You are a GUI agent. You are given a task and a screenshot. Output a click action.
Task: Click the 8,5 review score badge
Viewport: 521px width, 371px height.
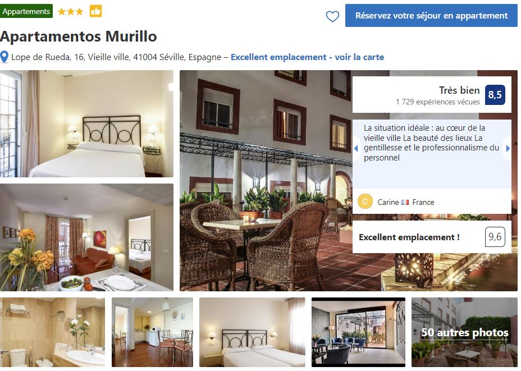coord(495,95)
